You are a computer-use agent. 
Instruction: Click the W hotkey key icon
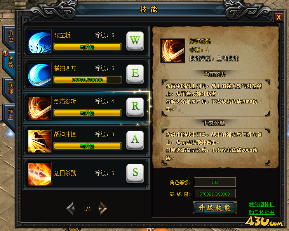135,41
